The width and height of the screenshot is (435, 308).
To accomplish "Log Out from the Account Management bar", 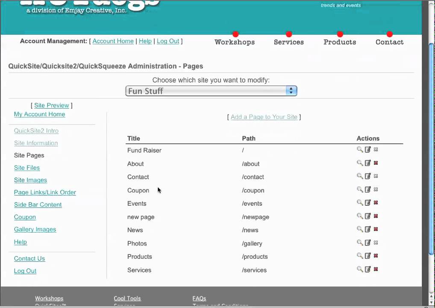I will click(x=168, y=41).
